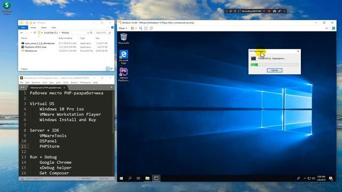Open Quick Access properties icon in Explorer titlebar
This screenshot has height=192, width=342.
(27, 22)
